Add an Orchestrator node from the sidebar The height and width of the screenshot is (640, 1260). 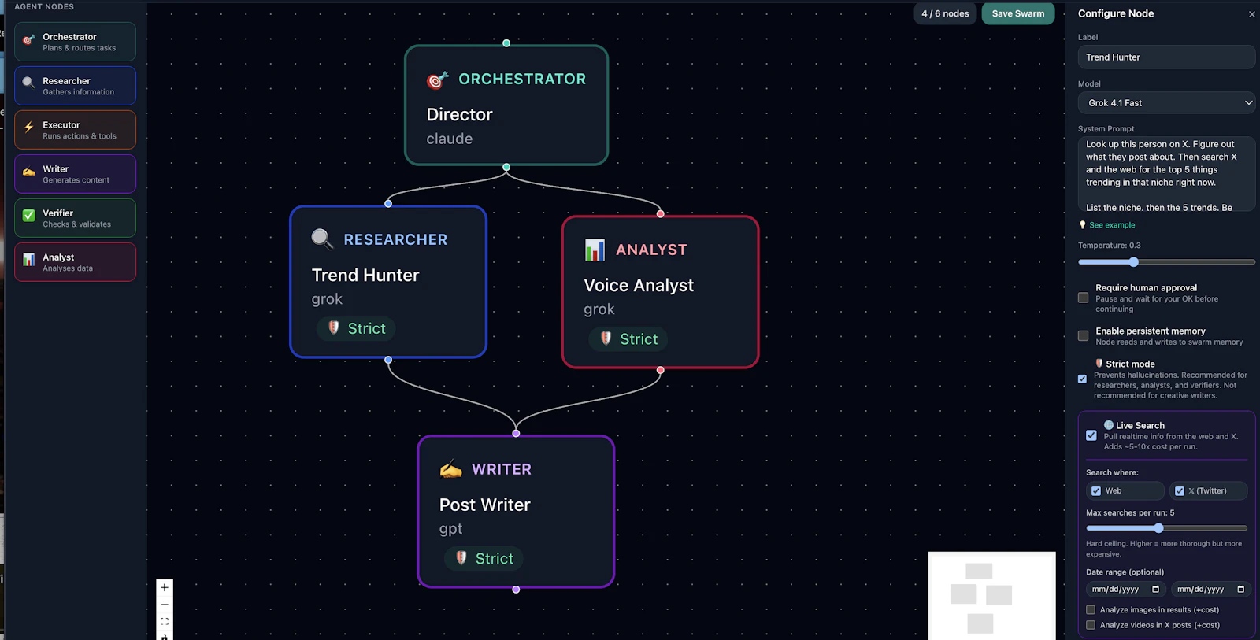(x=75, y=42)
